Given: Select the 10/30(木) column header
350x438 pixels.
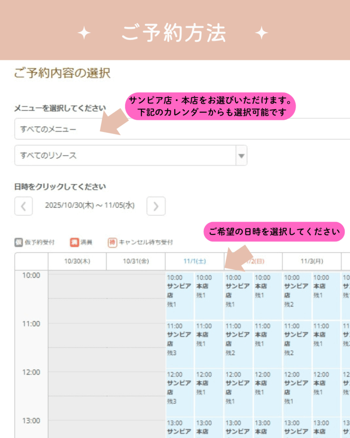Looking at the screenshot, I should click(x=77, y=261).
